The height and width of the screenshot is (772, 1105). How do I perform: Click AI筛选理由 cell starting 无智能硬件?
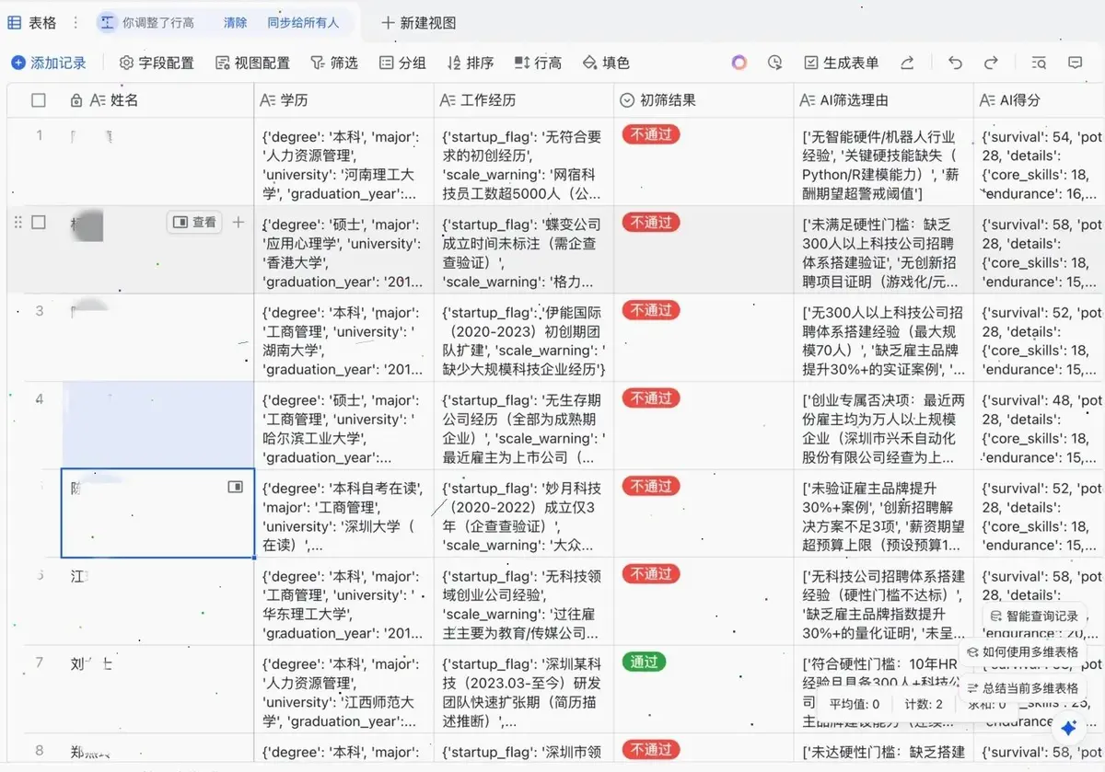point(884,161)
